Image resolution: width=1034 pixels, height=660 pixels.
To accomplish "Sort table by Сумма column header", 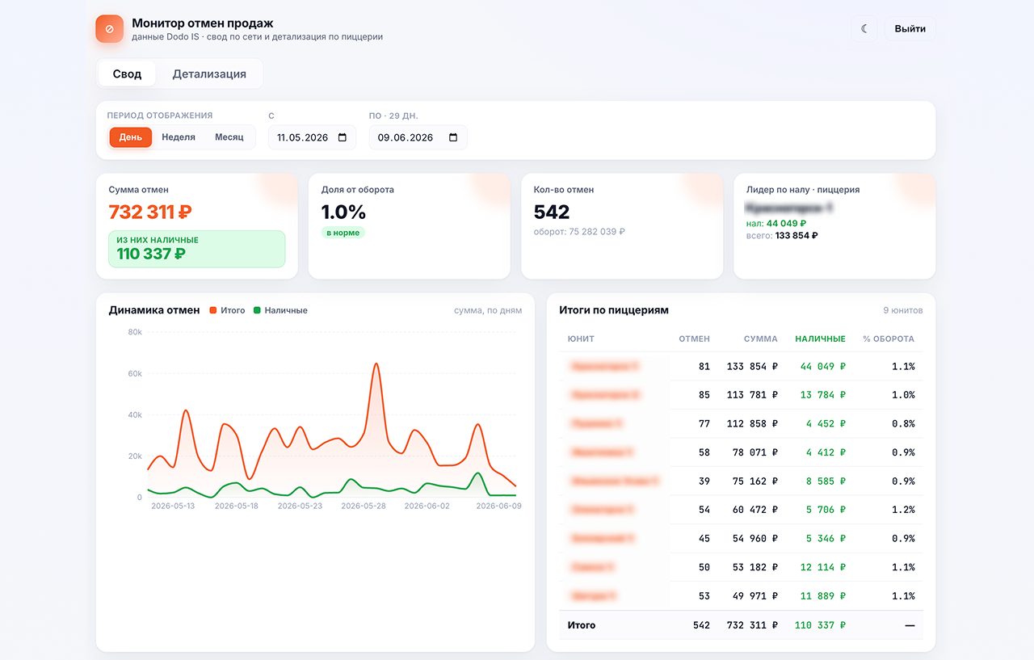I will tap(761, 339).
